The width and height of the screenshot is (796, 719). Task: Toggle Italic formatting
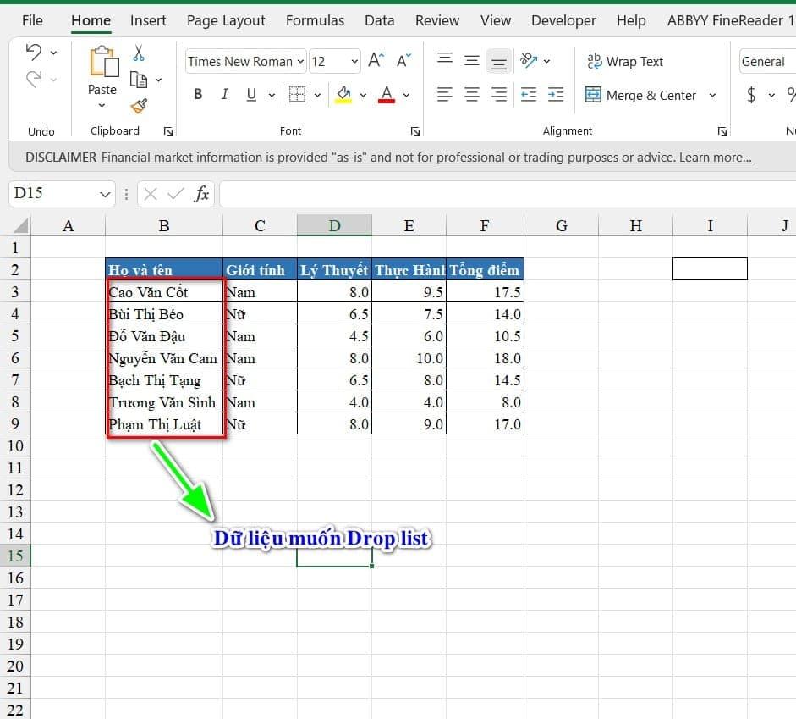tap(224, 95)
